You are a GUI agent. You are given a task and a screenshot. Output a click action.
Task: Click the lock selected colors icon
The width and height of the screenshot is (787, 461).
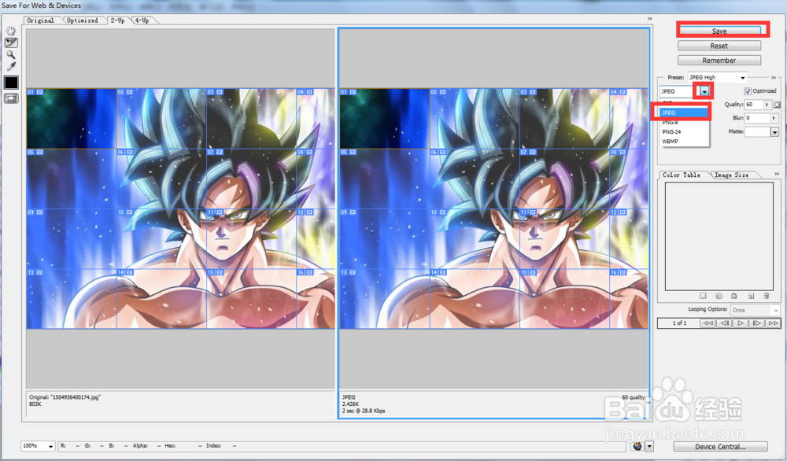point(733,296)
